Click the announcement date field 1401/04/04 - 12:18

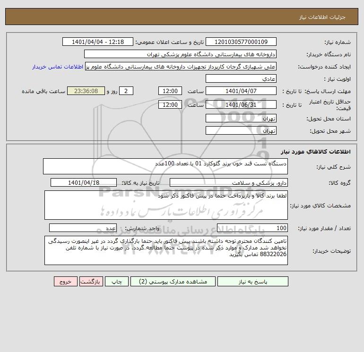tap(98, 42)
